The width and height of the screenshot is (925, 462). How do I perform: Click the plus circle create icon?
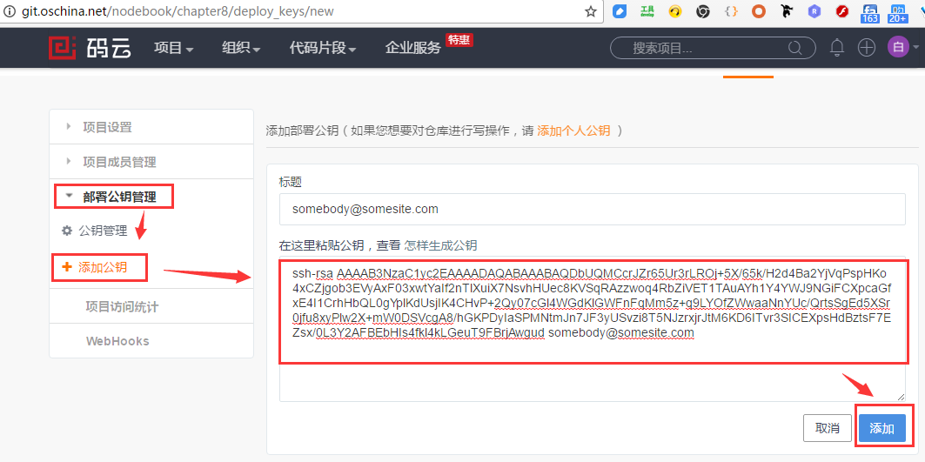(x=866, y=48)
